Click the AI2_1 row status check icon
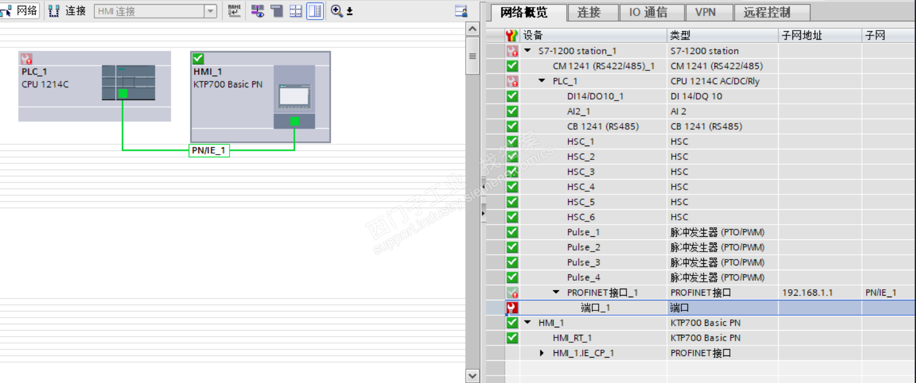Screen dimensions: 916x383 click(x=512, y=111)
